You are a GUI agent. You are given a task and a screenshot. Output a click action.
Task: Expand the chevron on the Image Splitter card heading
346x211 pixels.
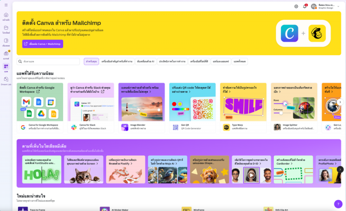click(x=280, y=92)
